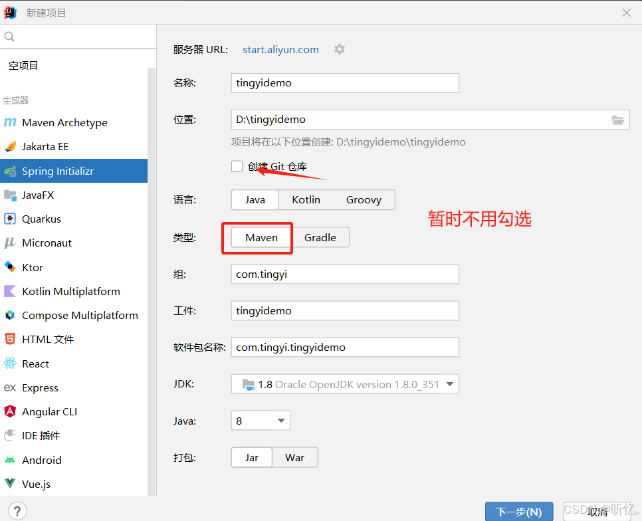Select React generator

click(74, 364)
